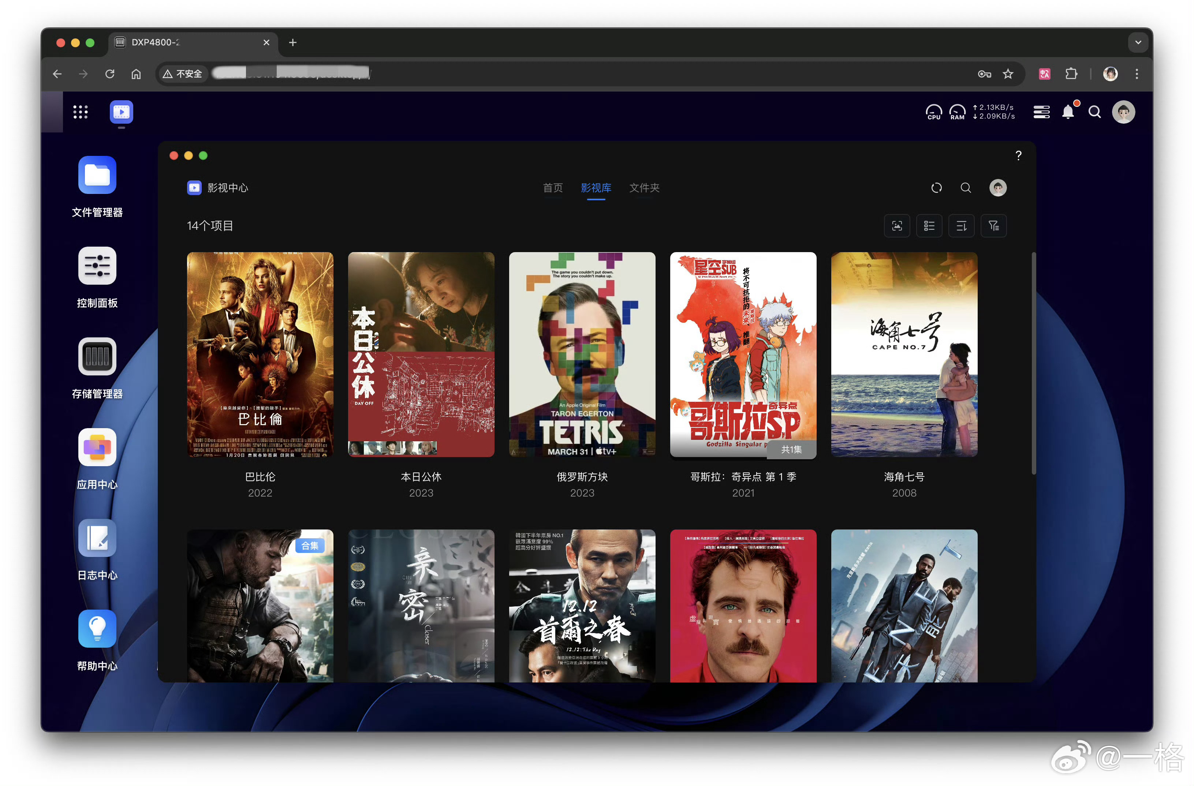Bookmark this page with the star
Viewport: 1194px width, 786px height.
(1008, 74)
